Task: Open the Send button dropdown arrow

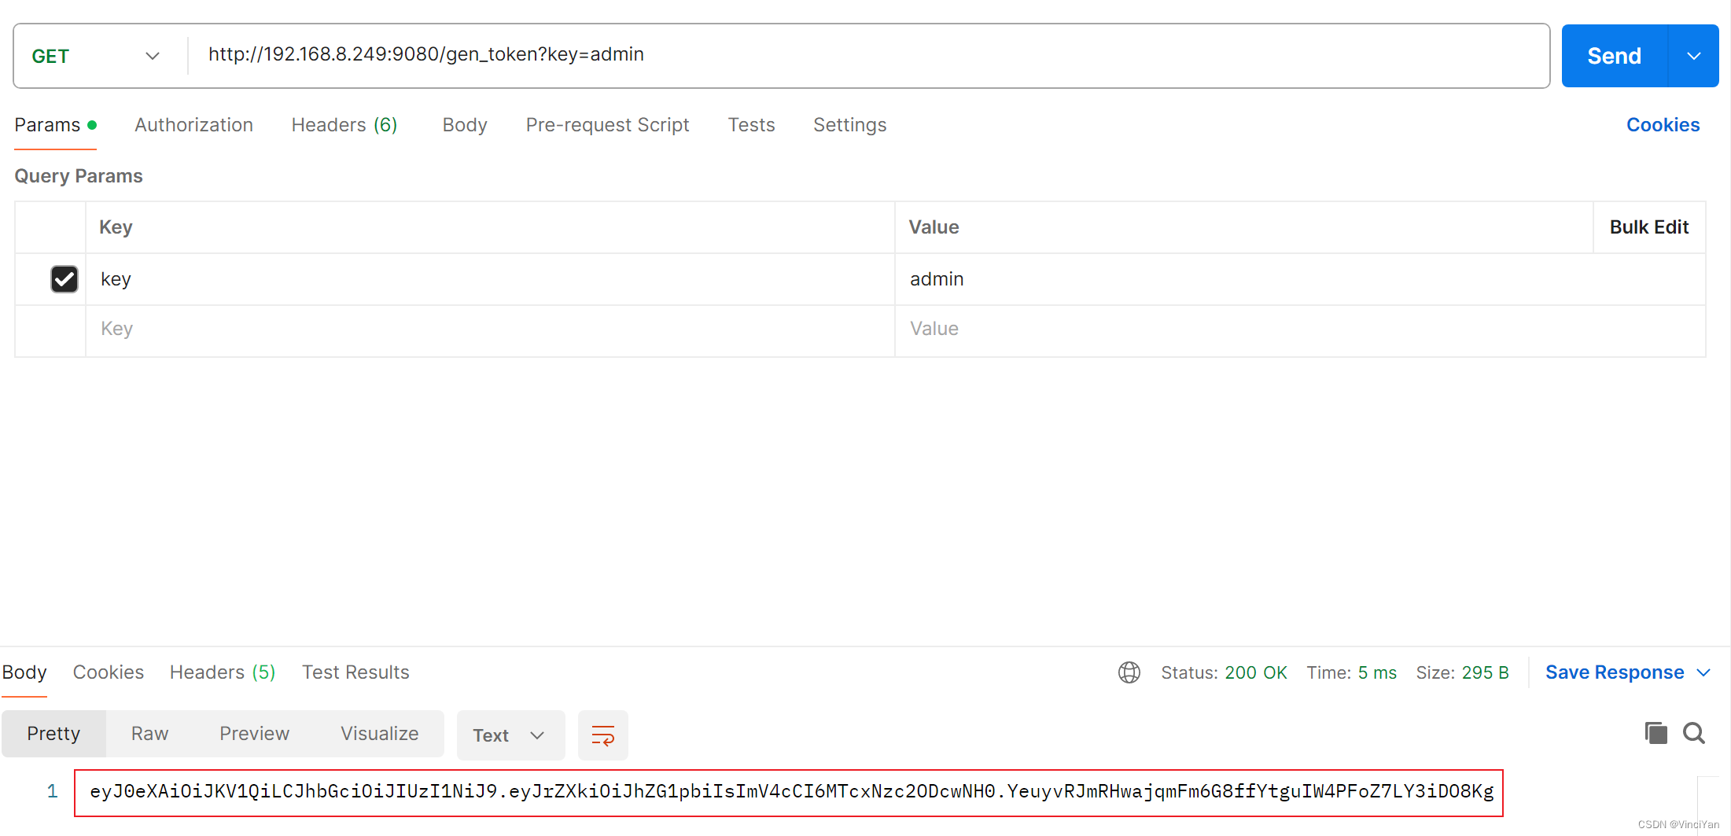Action: (x=1692, y=55)
